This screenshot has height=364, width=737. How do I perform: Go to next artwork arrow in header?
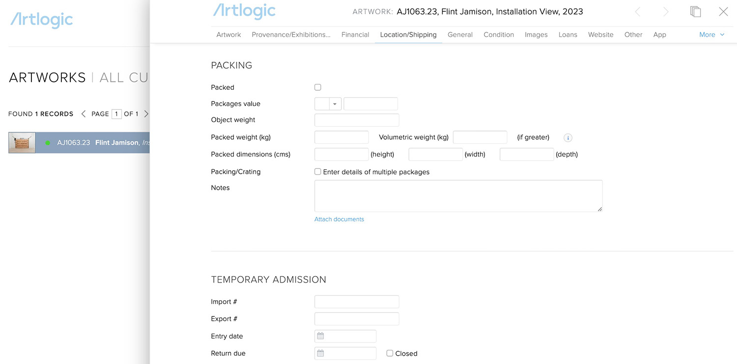coord(666,12)
